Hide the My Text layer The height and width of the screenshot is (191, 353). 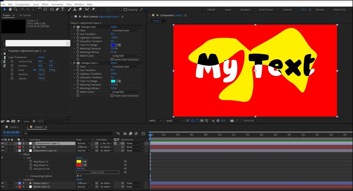coord(2,147)
